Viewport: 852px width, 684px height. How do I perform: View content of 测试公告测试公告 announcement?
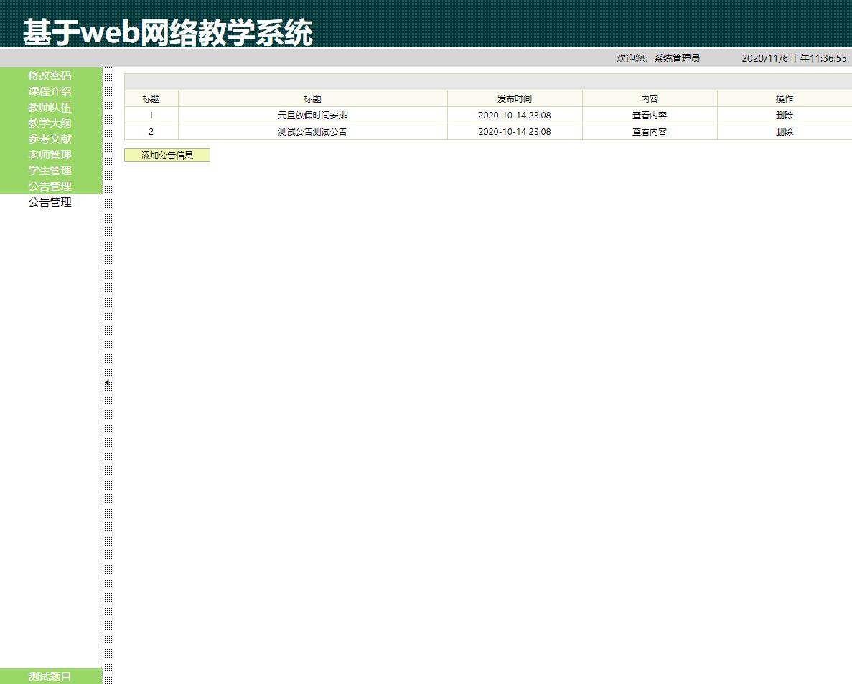(648, 131)
